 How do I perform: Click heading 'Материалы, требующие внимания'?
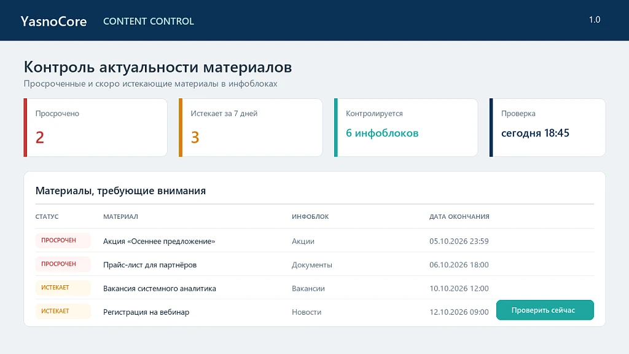(x=120, y=191)
